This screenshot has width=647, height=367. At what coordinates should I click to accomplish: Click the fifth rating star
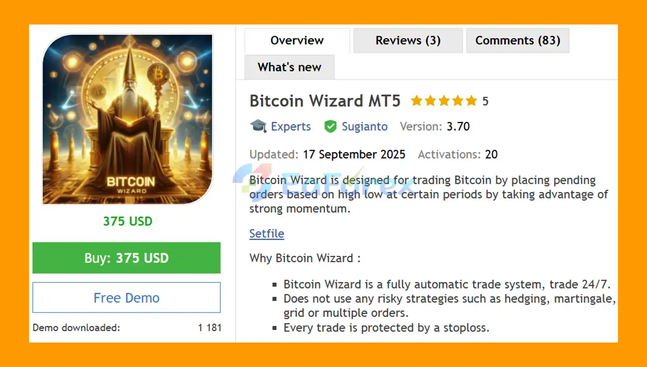(471, 101)
